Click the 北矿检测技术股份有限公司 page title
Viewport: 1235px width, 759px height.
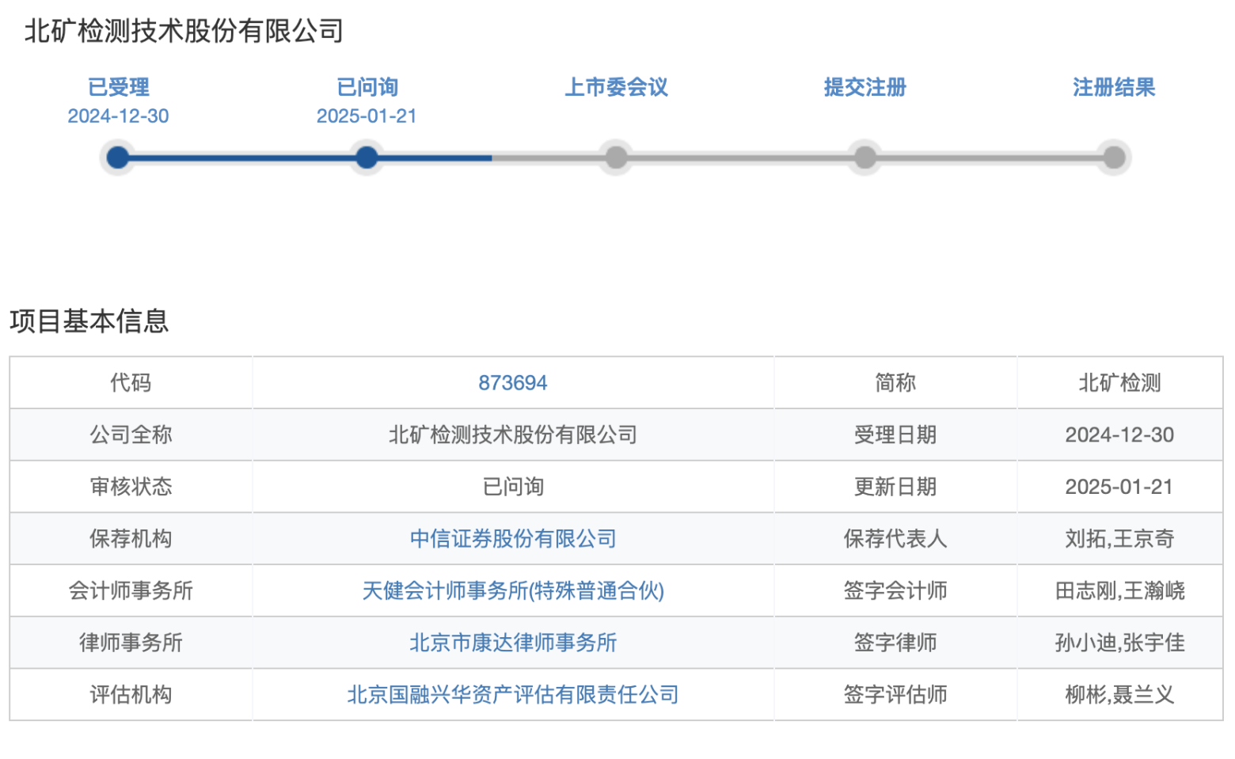pyautogui.click(x=184, y=31)
